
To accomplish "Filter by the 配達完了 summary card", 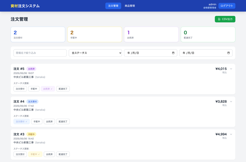I will click(x=208, y=35).
